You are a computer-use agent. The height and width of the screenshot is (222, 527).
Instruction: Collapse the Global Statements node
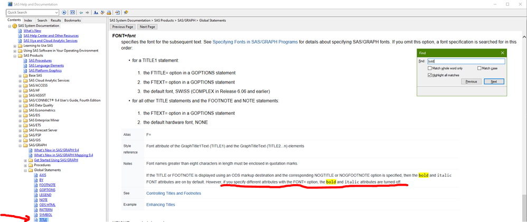tap(25, 170)
